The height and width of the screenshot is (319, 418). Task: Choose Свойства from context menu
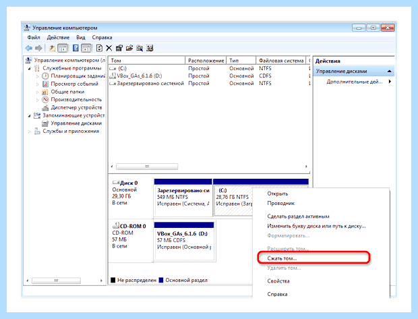tap(278, 281)
